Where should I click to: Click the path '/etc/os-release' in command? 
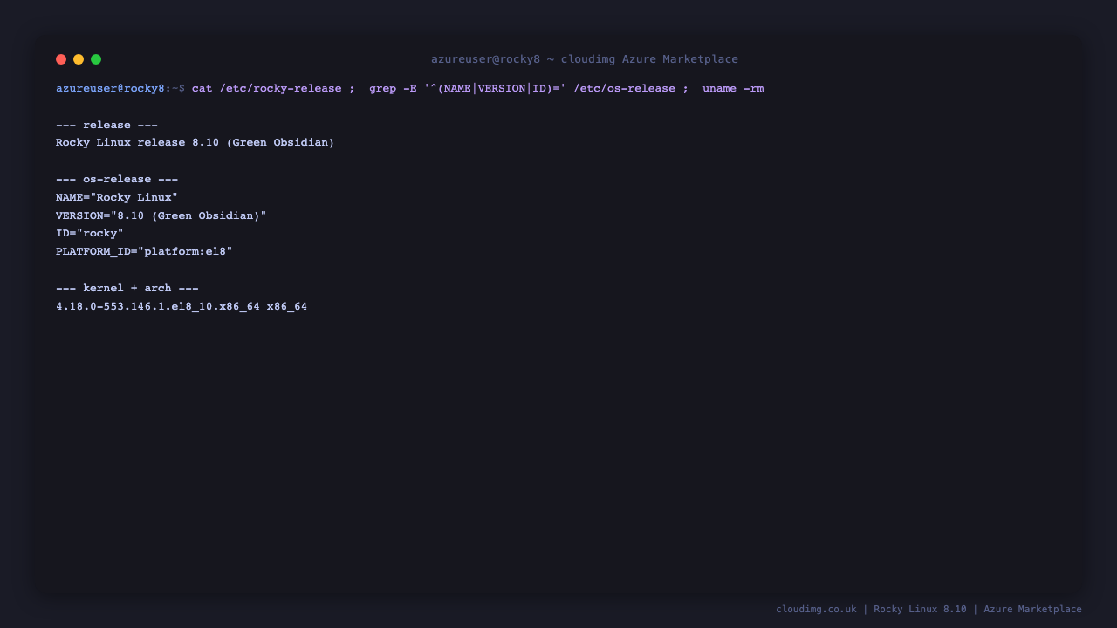click(x=625, y=88)
